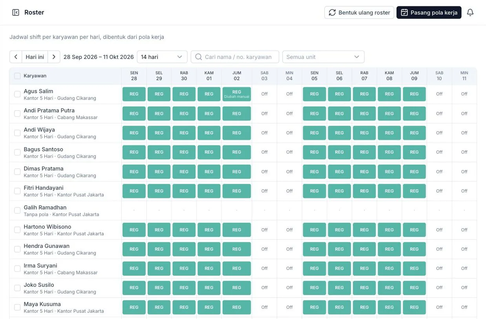Click the date range 28 Sep 2026 label
This screenshot has height=319, width=486.
pos(99,57)
